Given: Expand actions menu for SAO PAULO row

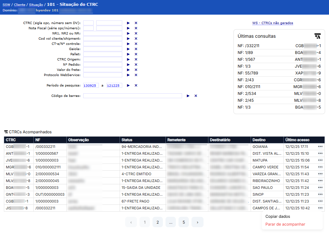Looking at the screenshot, I should coord(320,188).
